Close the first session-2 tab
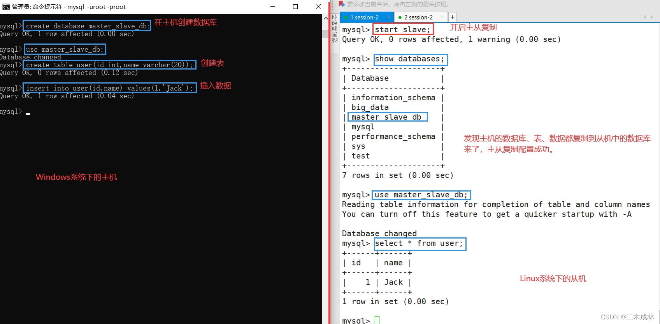Viewport: 660px width, 324px height. click(x=388, y=17)
